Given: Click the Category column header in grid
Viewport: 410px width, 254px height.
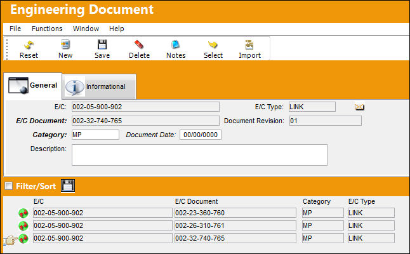Looking at the screenshot, I should tap(317, 201).
